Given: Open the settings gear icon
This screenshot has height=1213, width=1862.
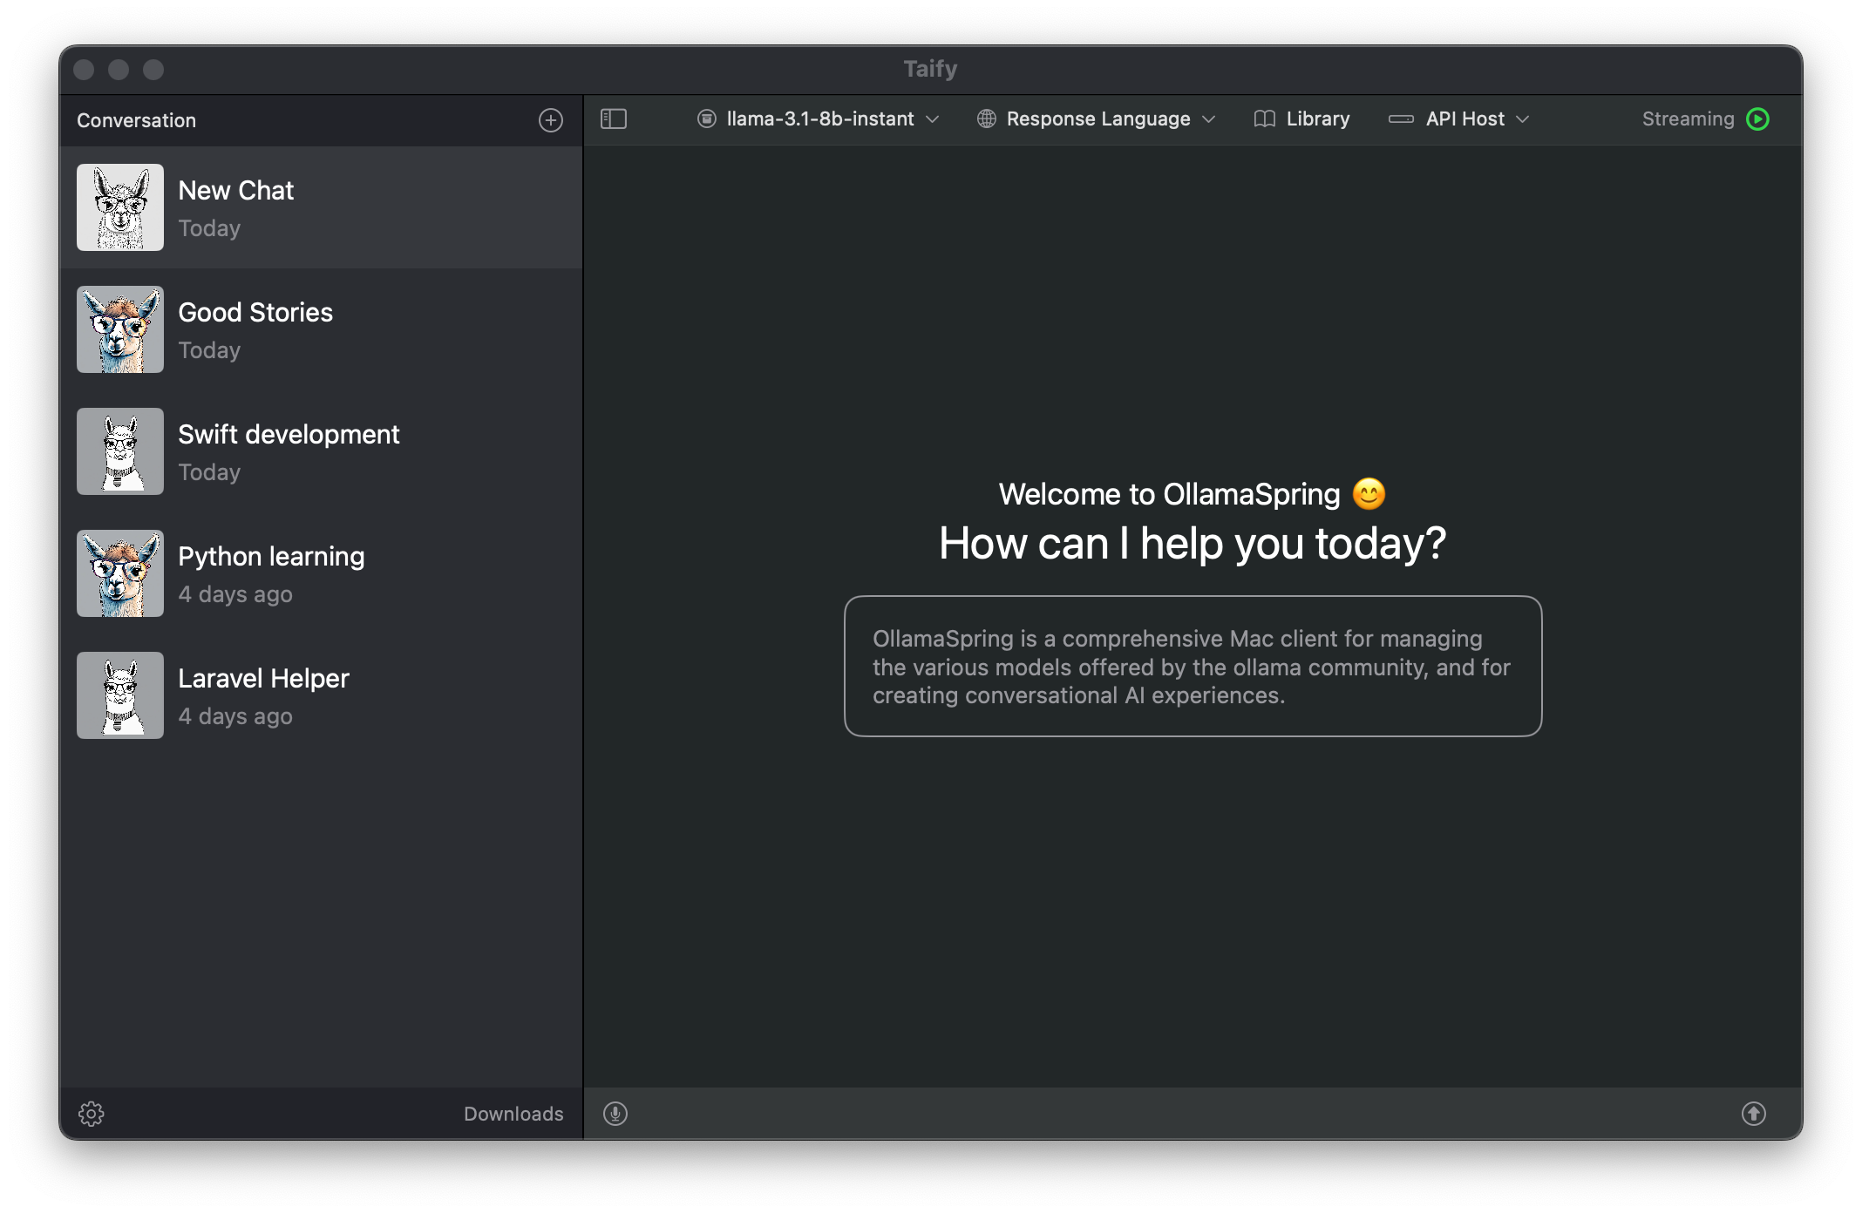Looking at the screenshot, I should (91, 1114).
